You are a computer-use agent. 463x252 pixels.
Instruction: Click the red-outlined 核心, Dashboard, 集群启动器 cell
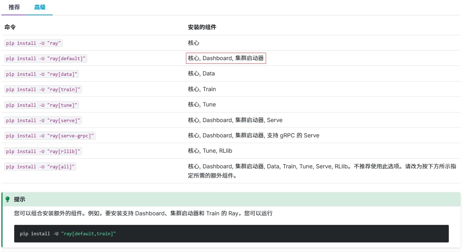[226, 58]
